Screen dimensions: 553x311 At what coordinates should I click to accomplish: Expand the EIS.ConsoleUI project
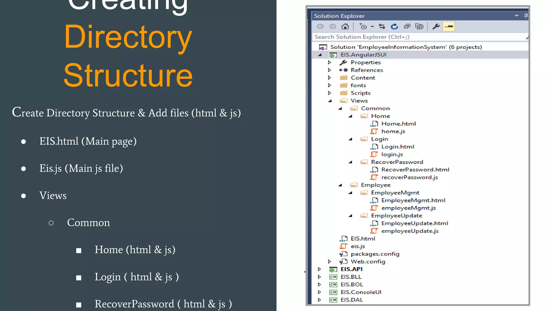pyautogui.click(x=319, y=292)
